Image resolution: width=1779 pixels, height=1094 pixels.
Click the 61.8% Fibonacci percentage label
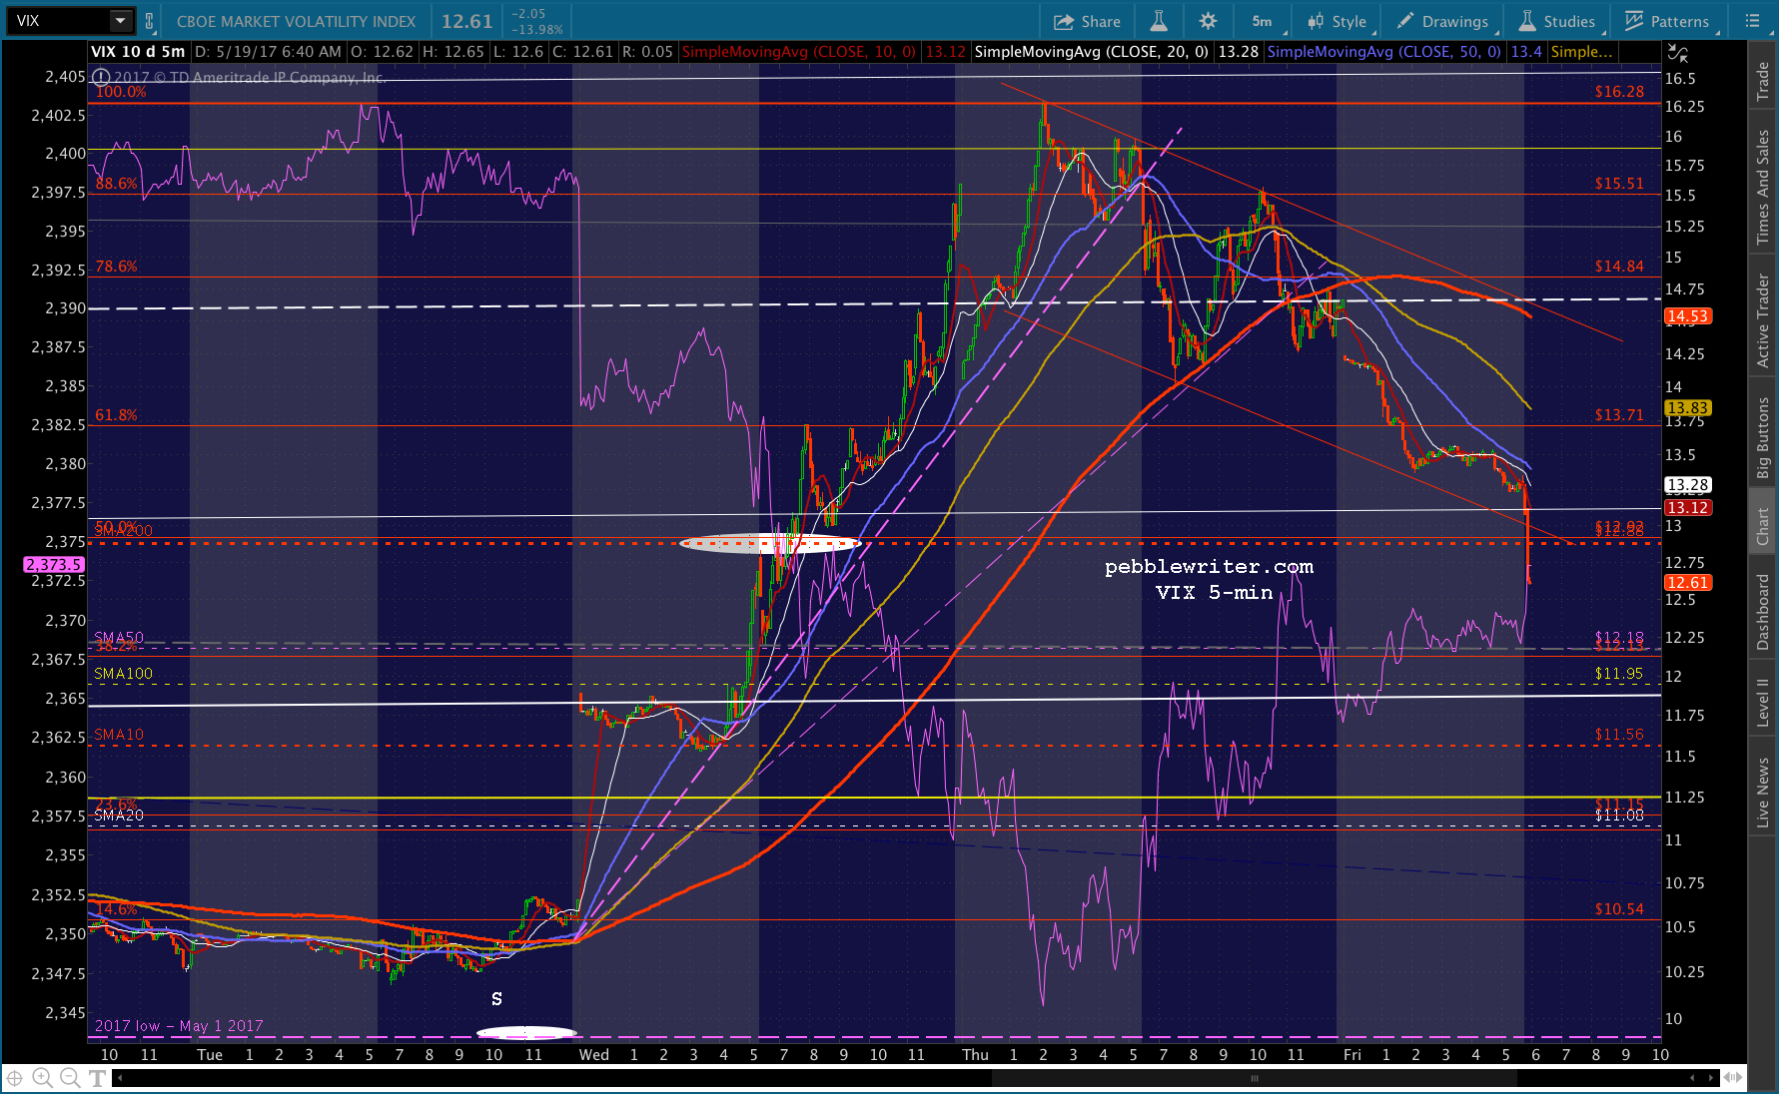click(116, 415)
